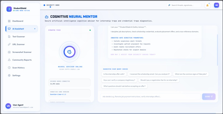Click the Dashboard grid icon
Screen dimensions: 223x114
[x=9, y=21]
